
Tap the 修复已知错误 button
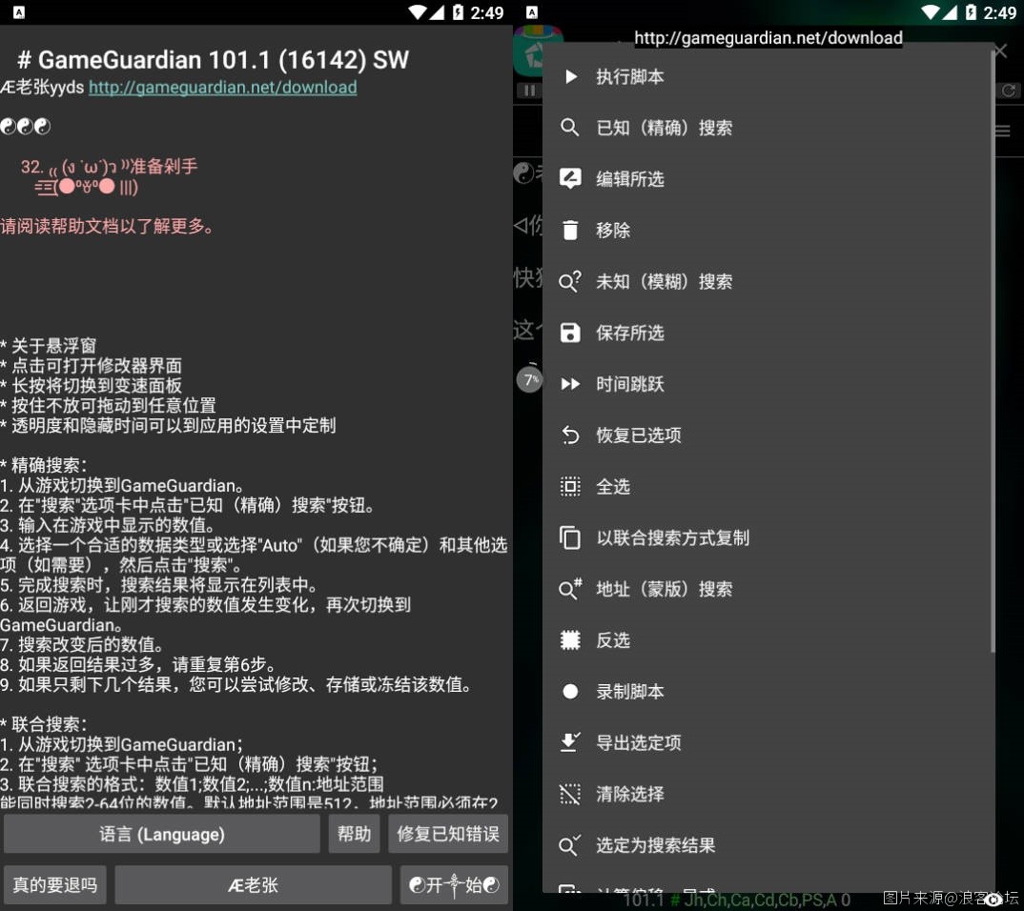(x=448, y=834)
